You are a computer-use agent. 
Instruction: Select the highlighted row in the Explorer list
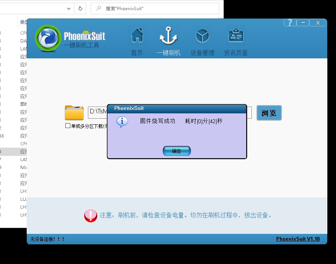[x=13, y=151]
